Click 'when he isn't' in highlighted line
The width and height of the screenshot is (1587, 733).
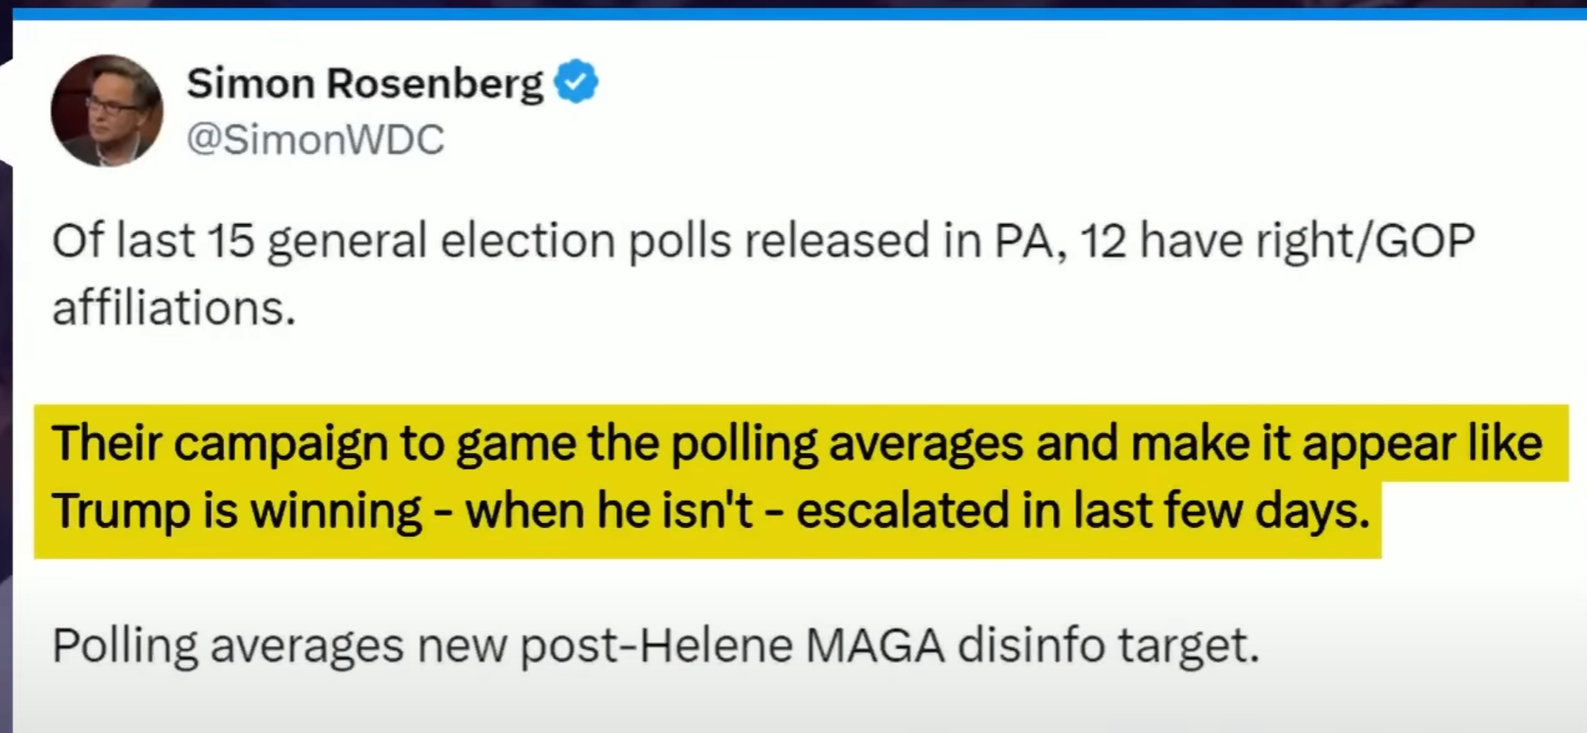[608, 511]
